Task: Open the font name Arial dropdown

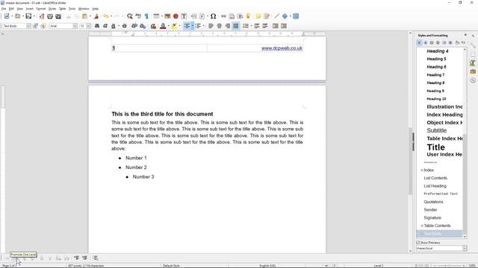Action: click(x=75, y=26)
